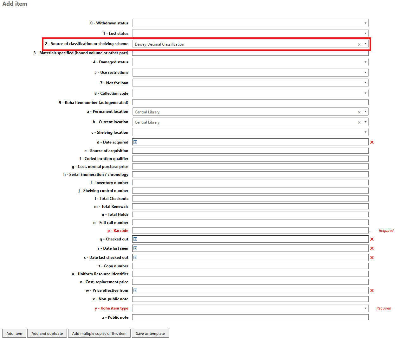Remove Permanent location Central Library selection

[359, 112]
